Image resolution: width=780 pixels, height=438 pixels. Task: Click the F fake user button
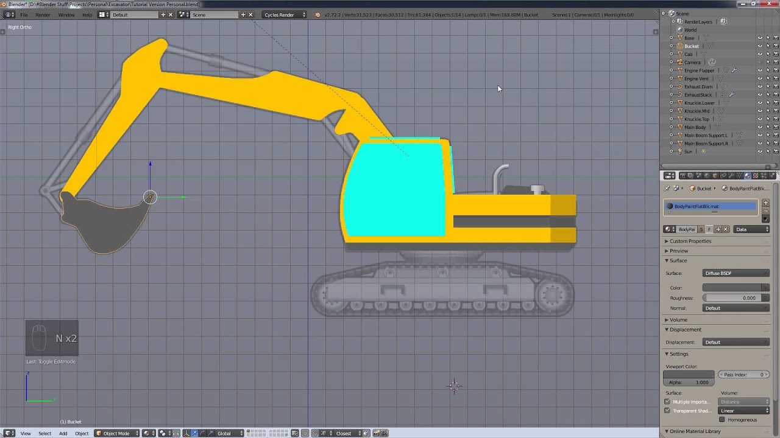click(x=709, y=229)
